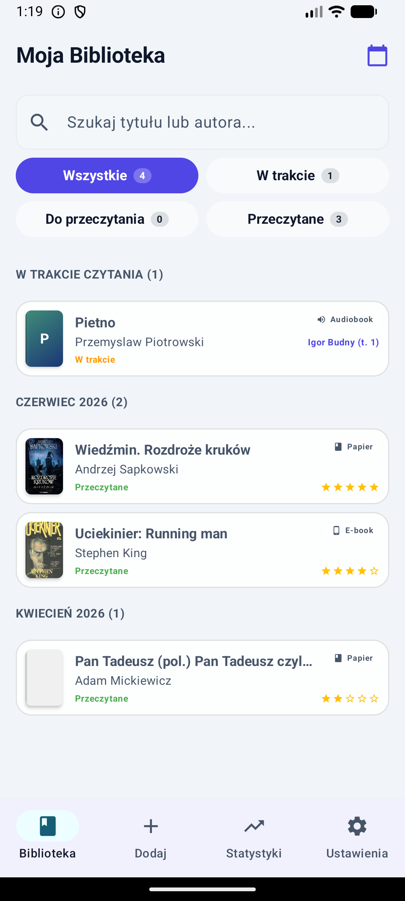Viewport: 405px width, 901px height.
Task: Open the Pan Tadeusz book card
Action: (202, 678)
